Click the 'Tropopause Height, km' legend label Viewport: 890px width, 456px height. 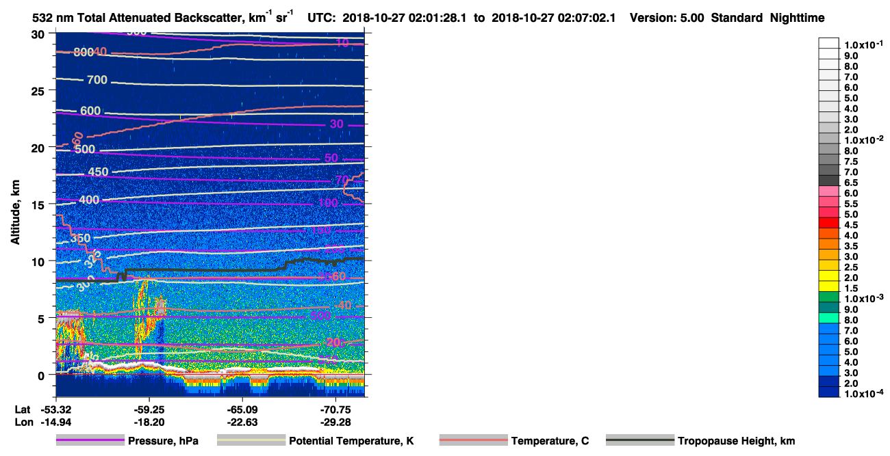(x=736, y=441)
